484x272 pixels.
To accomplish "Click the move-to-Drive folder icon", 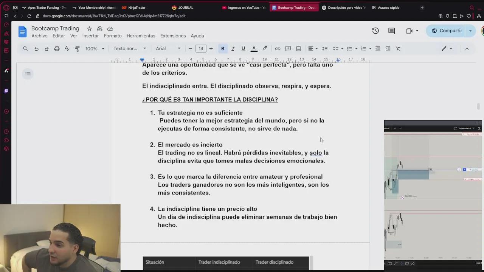I will click(x=100, y=29).
